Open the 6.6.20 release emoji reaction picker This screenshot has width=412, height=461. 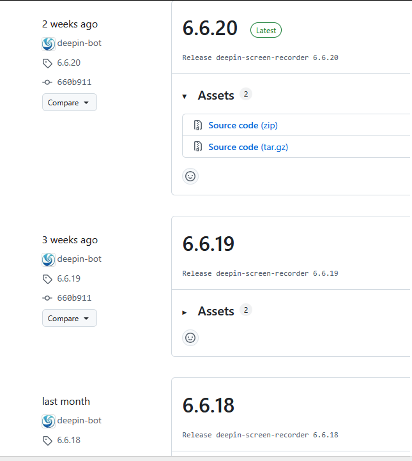[190, 176]
